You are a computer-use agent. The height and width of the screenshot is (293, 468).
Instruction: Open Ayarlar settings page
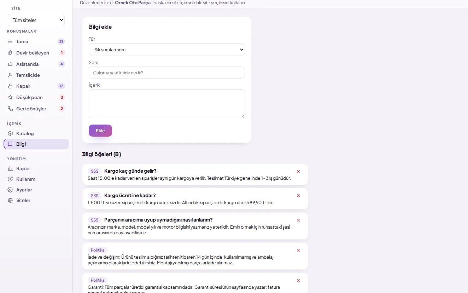click(x=36, y=190)
